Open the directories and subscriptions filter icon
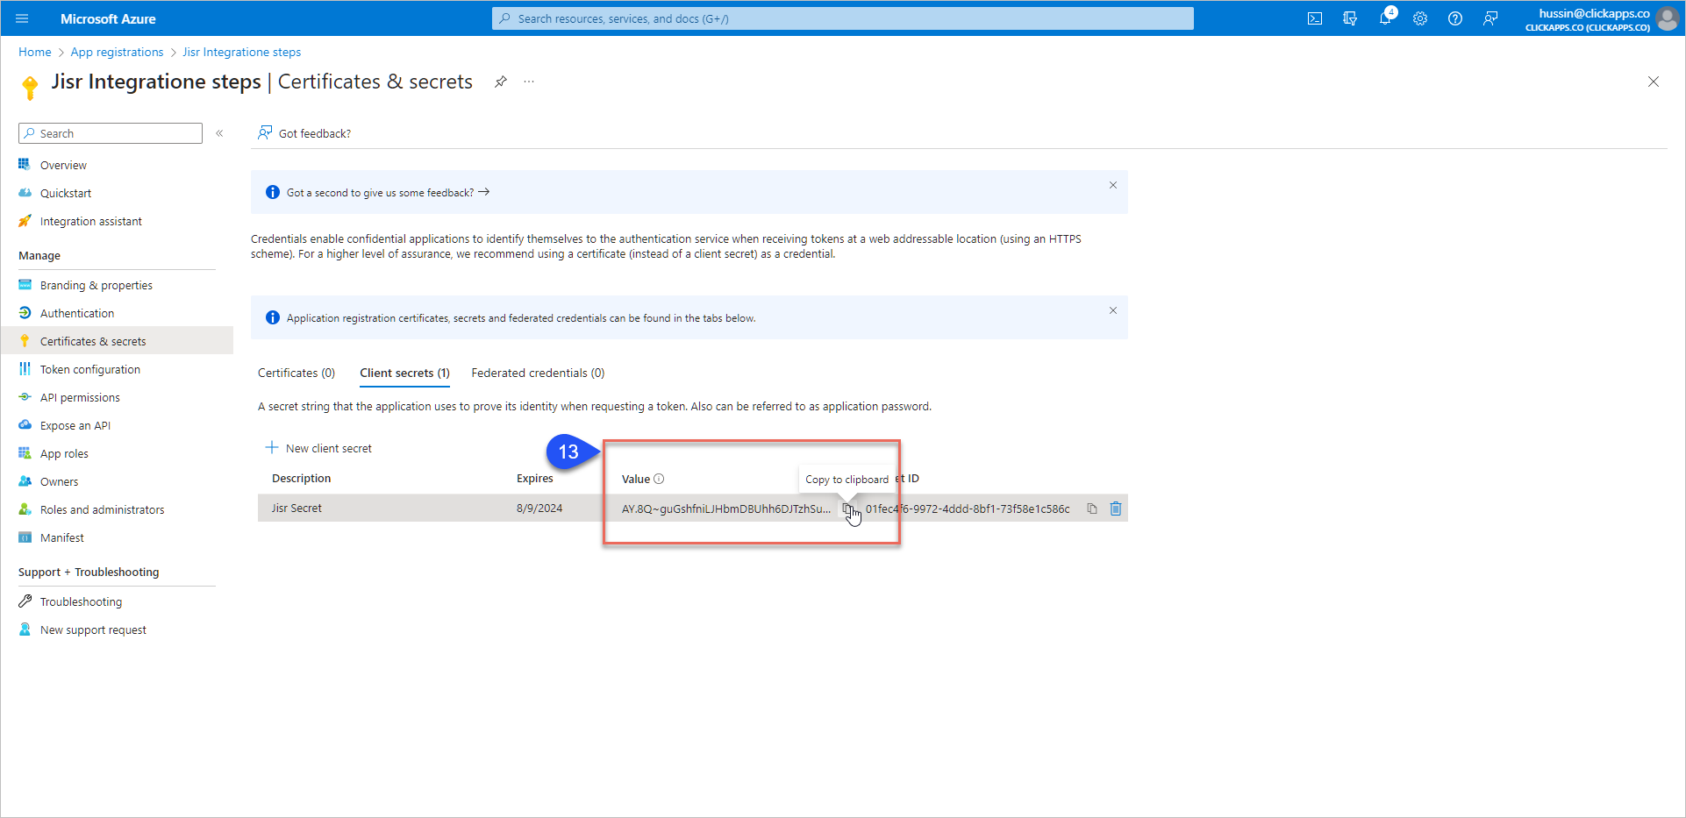Screen dimensions: 1686x818 point(1350,18)
